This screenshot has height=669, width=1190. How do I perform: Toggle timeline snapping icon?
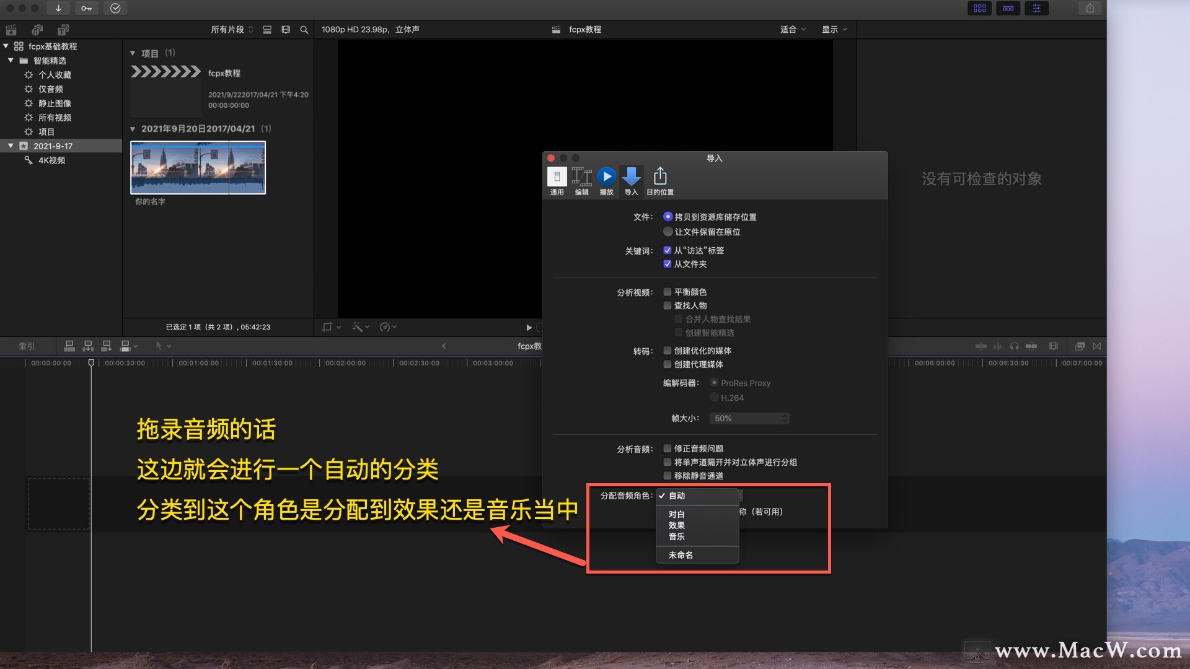[1031, 346]
